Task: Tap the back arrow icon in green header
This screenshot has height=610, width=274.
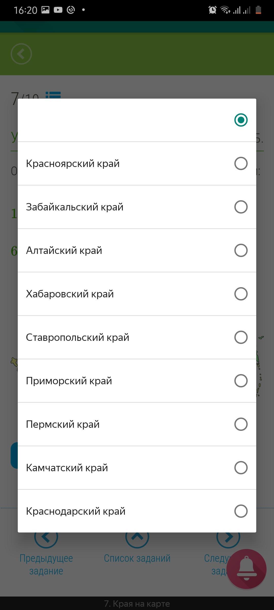Action: pyautogui.click(x=21, y=54)
